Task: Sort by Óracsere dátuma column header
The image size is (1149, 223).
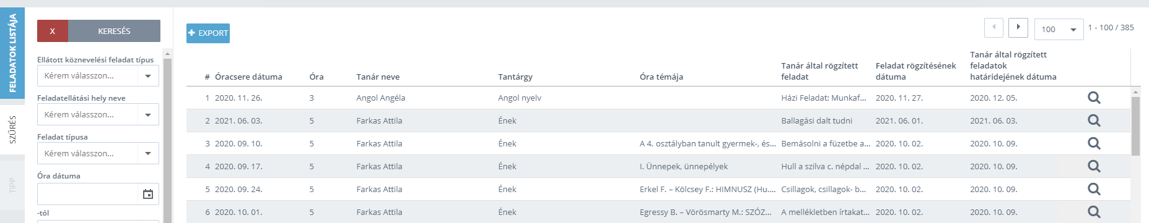Action: coord(248,77)
